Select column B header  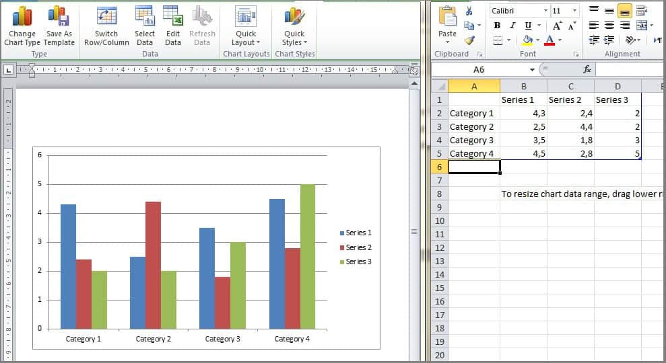point(523,87)
